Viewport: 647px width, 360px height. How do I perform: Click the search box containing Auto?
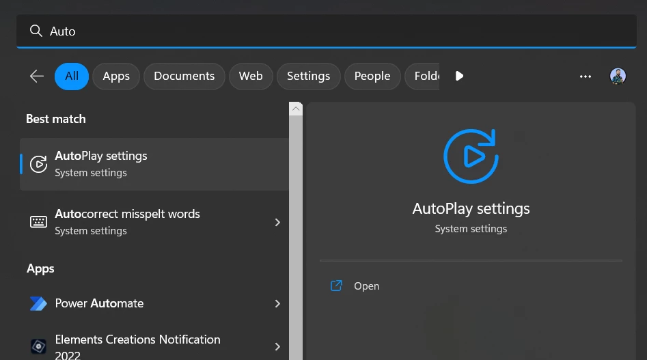[x=327, y=31]
